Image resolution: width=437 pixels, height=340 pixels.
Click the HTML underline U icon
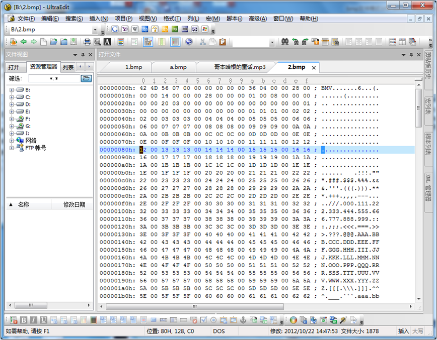pyautogui.click(x=43, y=320)
